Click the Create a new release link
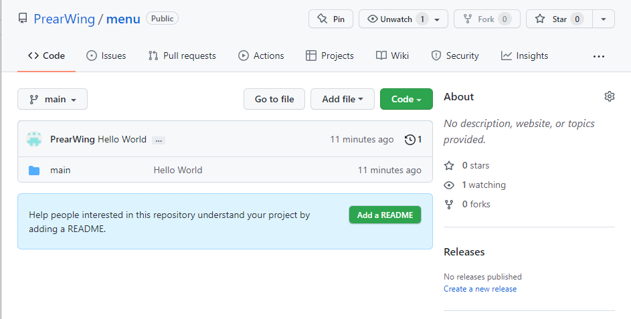631x319 pixels. [480, 289]
